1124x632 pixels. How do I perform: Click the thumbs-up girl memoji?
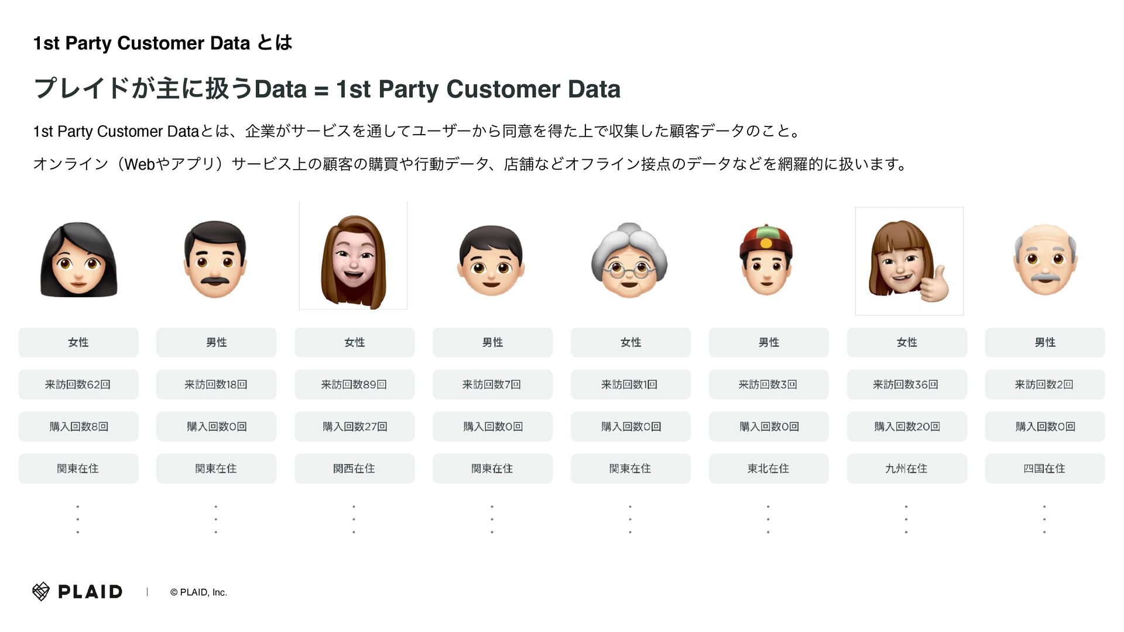909,261
